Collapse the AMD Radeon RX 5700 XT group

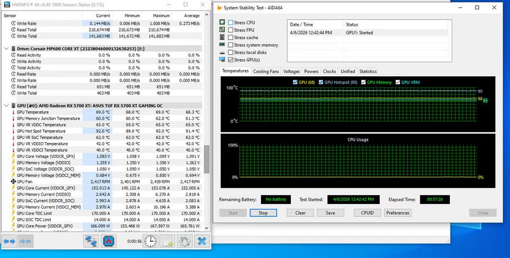coord(6,105)
